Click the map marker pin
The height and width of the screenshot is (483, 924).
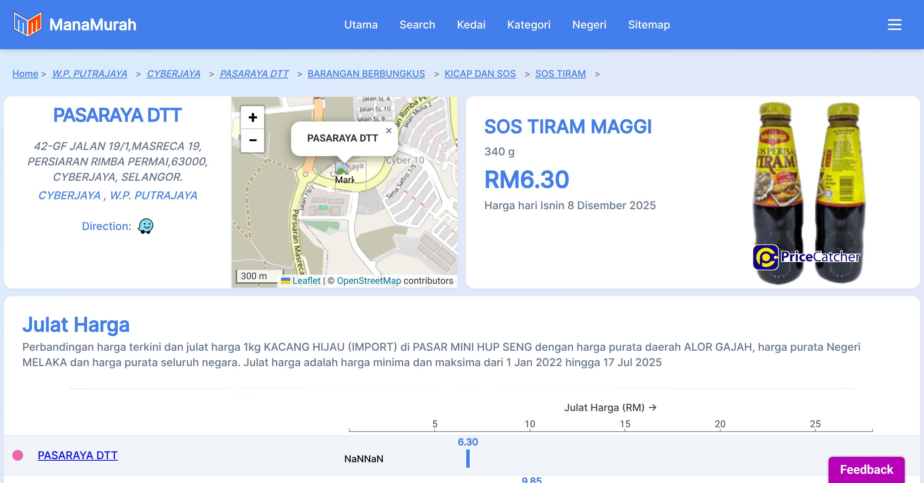[x=342, y=169]
